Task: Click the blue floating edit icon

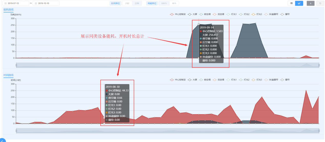Action: coord(2,140)
